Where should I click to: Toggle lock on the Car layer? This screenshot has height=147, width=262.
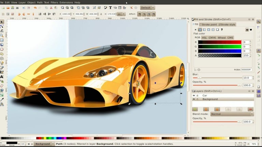197,96
